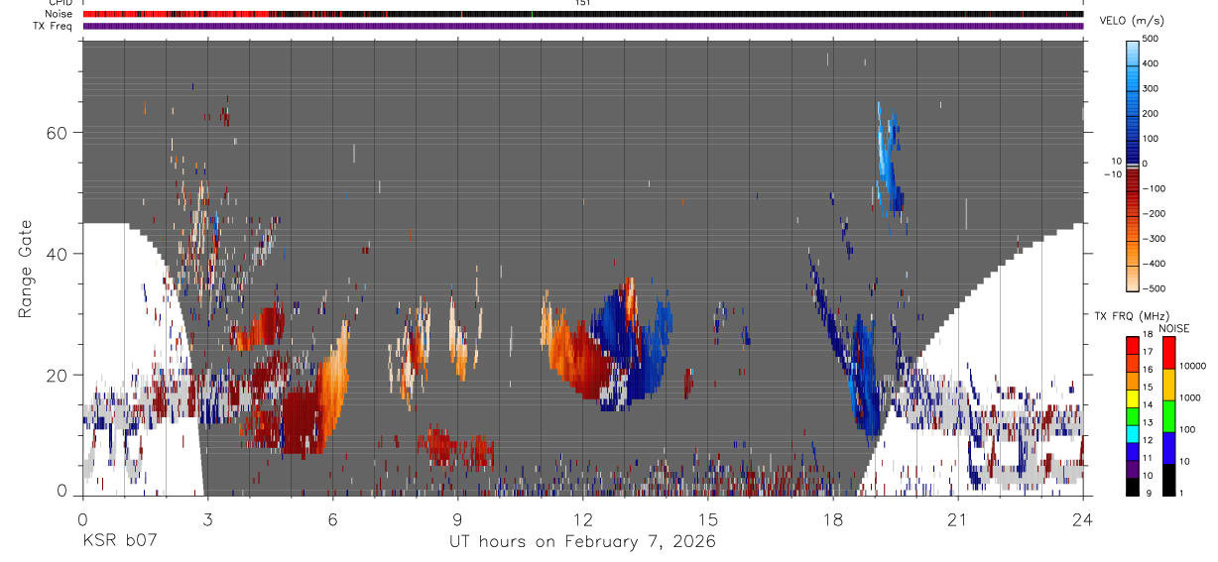Image resolution: width=1218 pixels, height=562 pixels.
Task: Click the red-black Noise strip along the top
Action: point(582,14)
